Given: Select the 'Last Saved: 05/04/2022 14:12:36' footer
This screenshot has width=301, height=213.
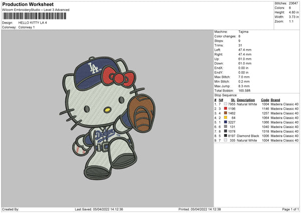Looking at the screenshot, I should (99, 209).
